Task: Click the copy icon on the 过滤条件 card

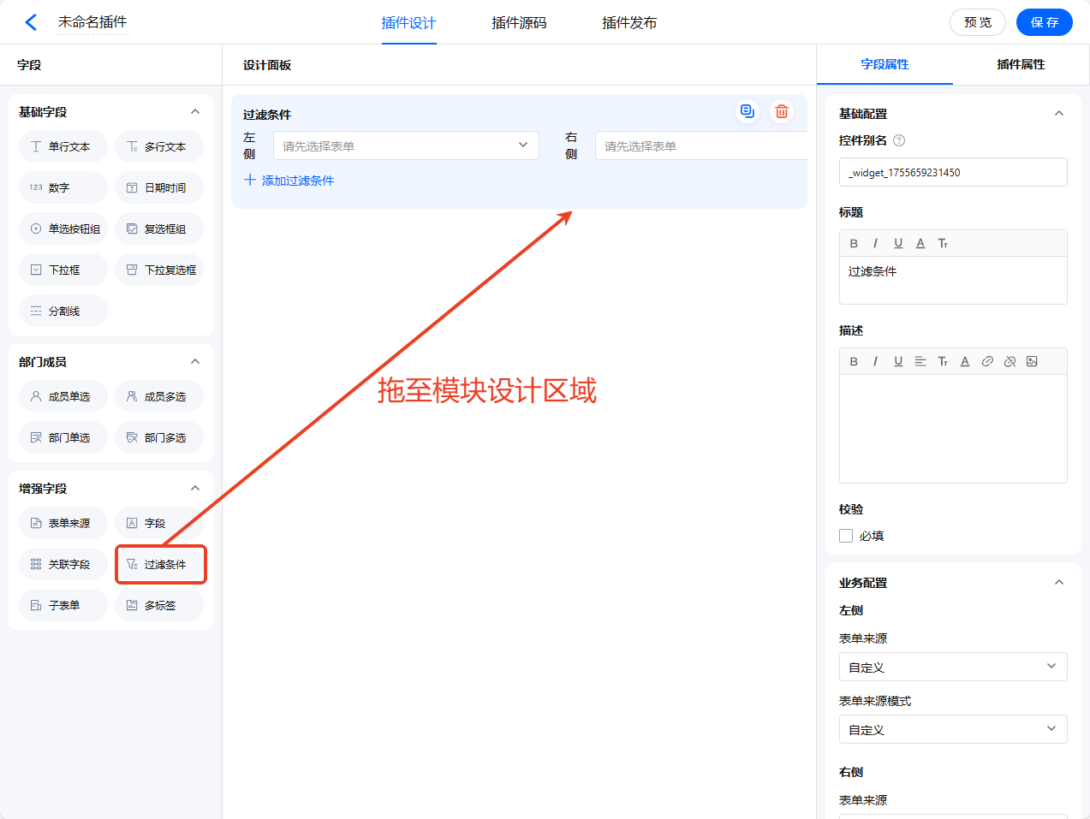Action: pos(748,111)
